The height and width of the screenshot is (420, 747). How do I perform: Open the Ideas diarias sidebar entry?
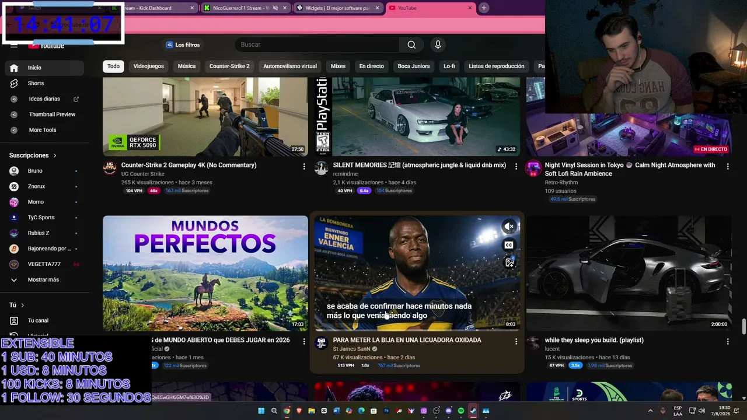(44, 99)
